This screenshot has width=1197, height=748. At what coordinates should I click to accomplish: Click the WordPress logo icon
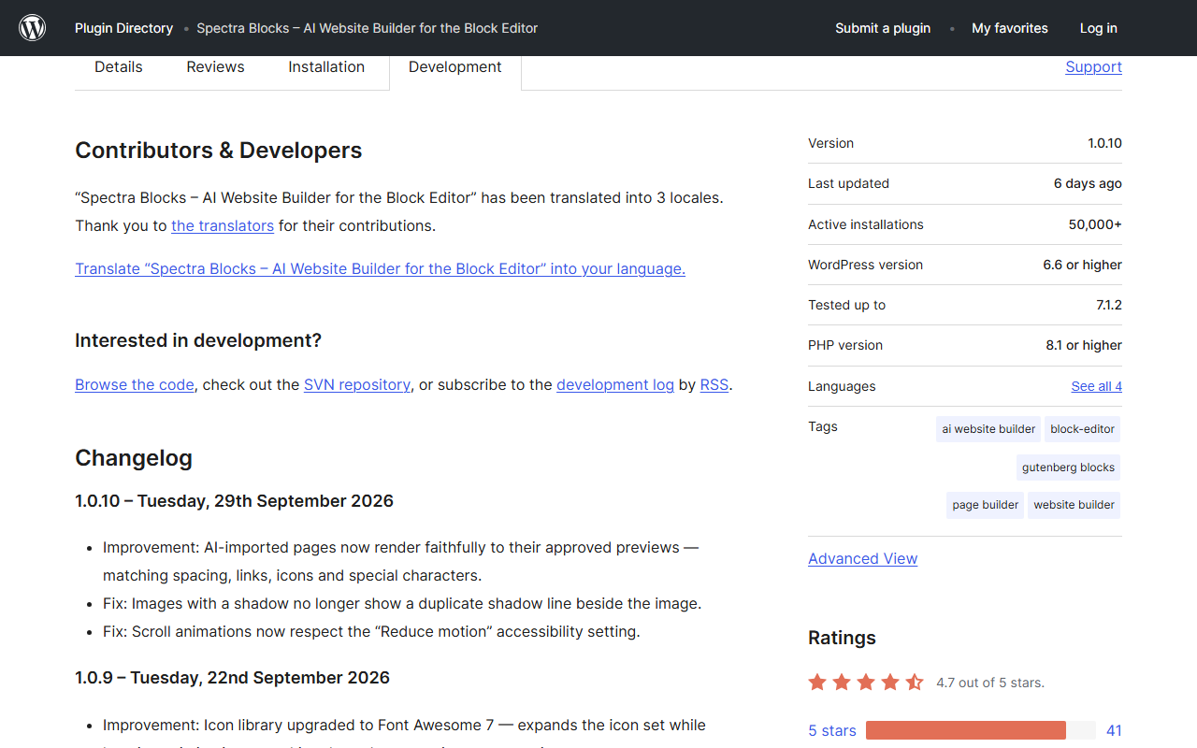pos(33,28)
